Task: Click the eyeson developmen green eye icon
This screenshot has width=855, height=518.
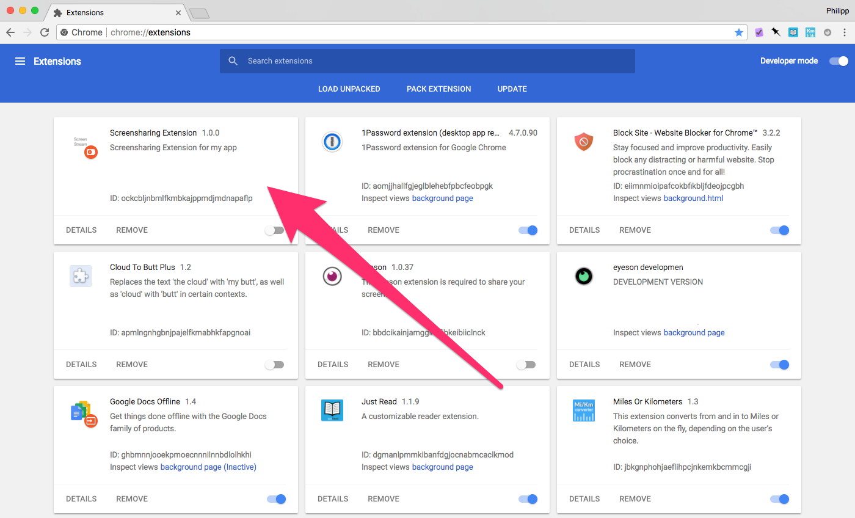Action: coord(584,277)
